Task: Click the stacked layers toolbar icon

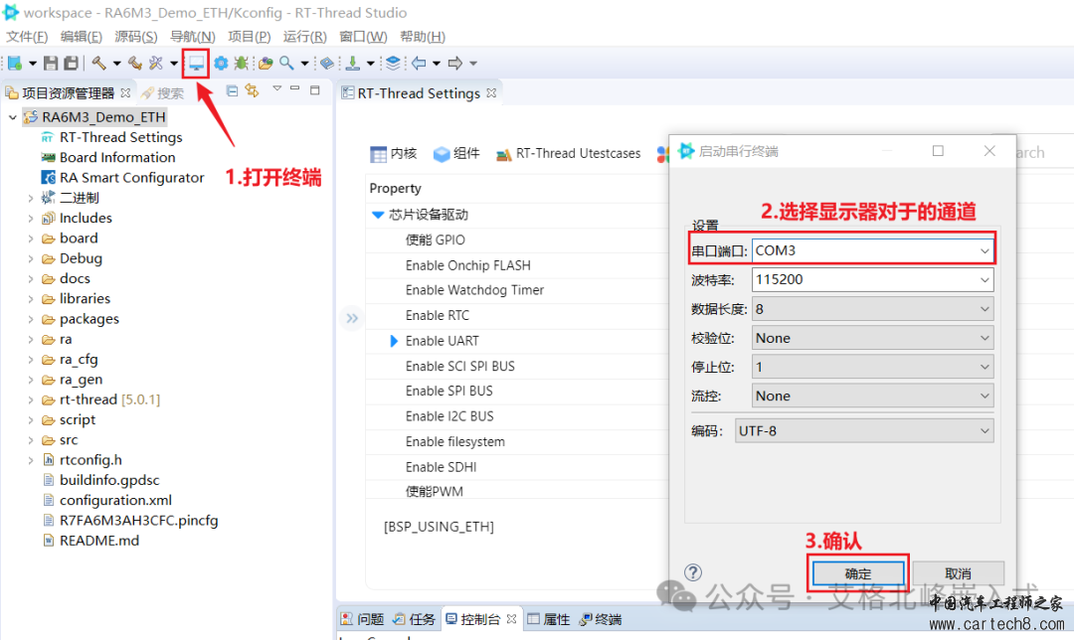Action: coord(393,63)
